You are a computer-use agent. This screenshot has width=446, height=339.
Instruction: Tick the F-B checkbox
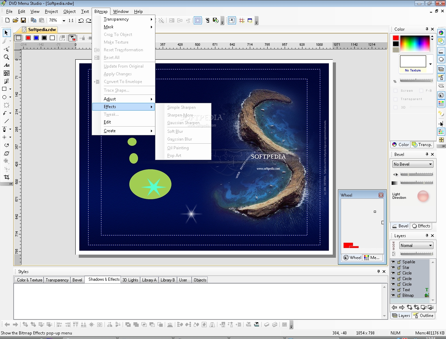pyautogui.click(x=421, y=91)
